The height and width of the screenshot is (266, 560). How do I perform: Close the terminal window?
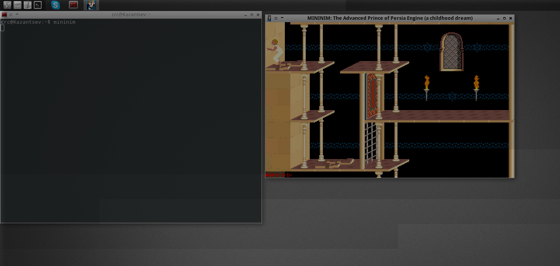click(x=258, y=15)
